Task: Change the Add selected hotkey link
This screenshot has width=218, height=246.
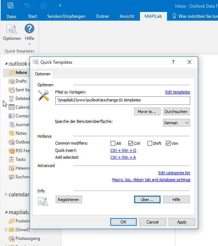Action: 123,157
